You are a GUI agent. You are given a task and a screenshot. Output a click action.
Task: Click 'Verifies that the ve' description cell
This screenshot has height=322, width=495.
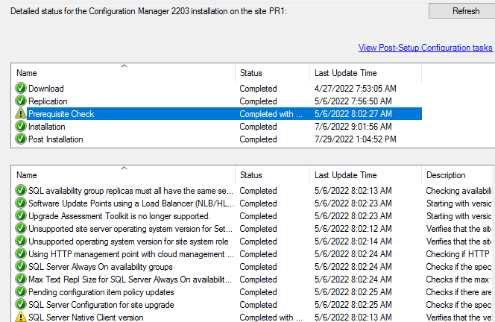pyautogui.click(x=458, y=317)
